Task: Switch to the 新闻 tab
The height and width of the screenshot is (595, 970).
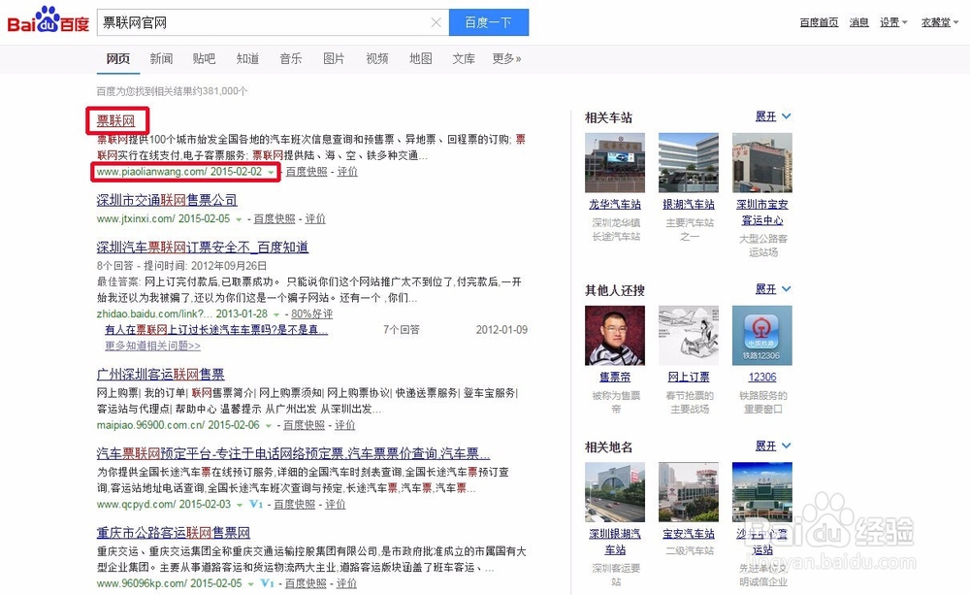Action: point(161,59)
